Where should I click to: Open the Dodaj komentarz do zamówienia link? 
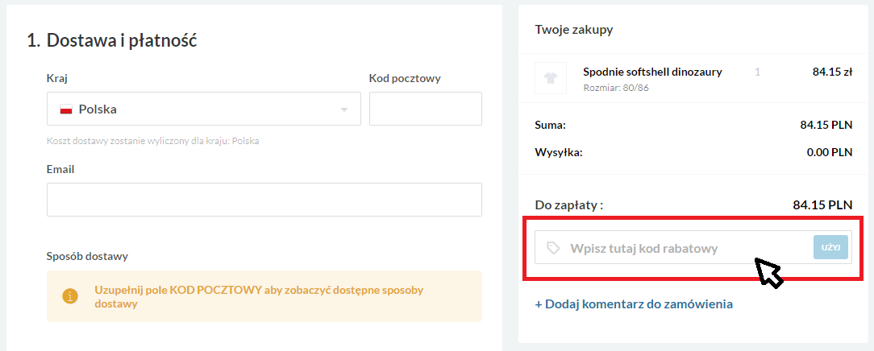coord(634,304)
